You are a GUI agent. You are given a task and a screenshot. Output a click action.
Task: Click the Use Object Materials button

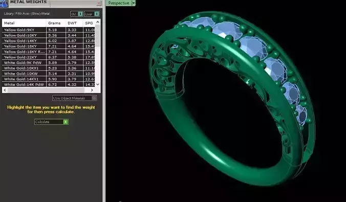pos(75,98)
